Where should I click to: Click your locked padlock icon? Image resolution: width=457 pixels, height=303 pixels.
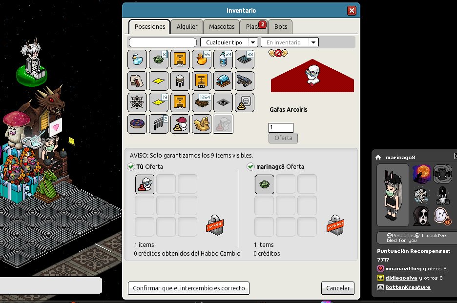[215, 225]
